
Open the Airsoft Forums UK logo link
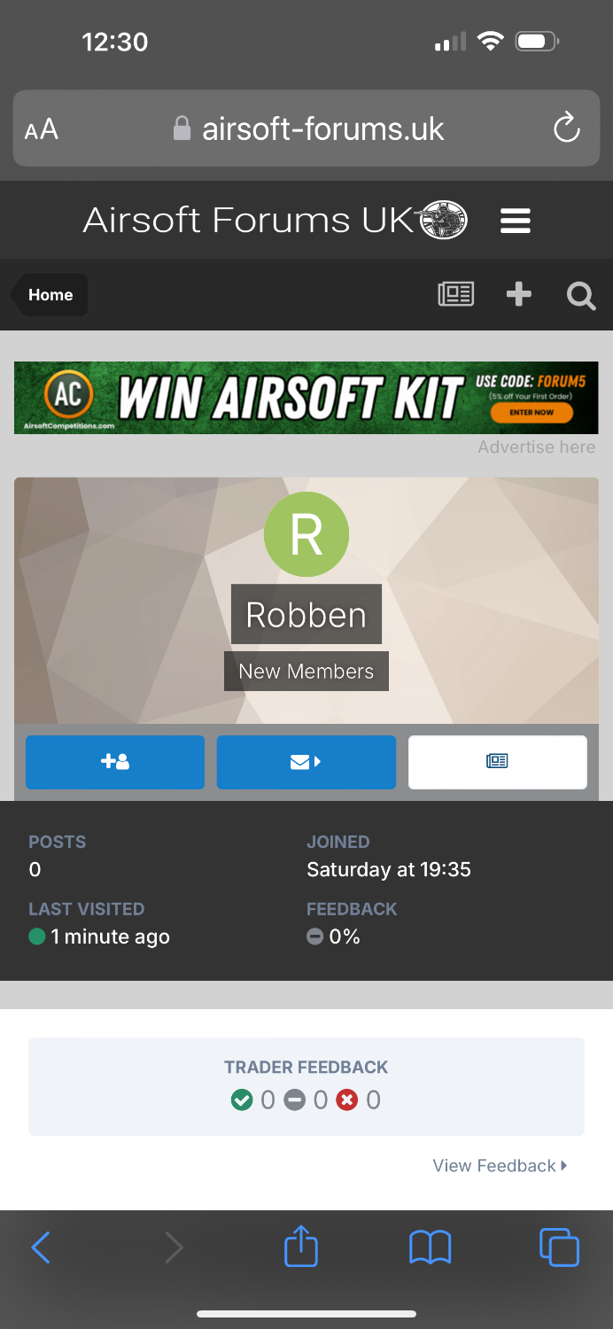point(275,221)
